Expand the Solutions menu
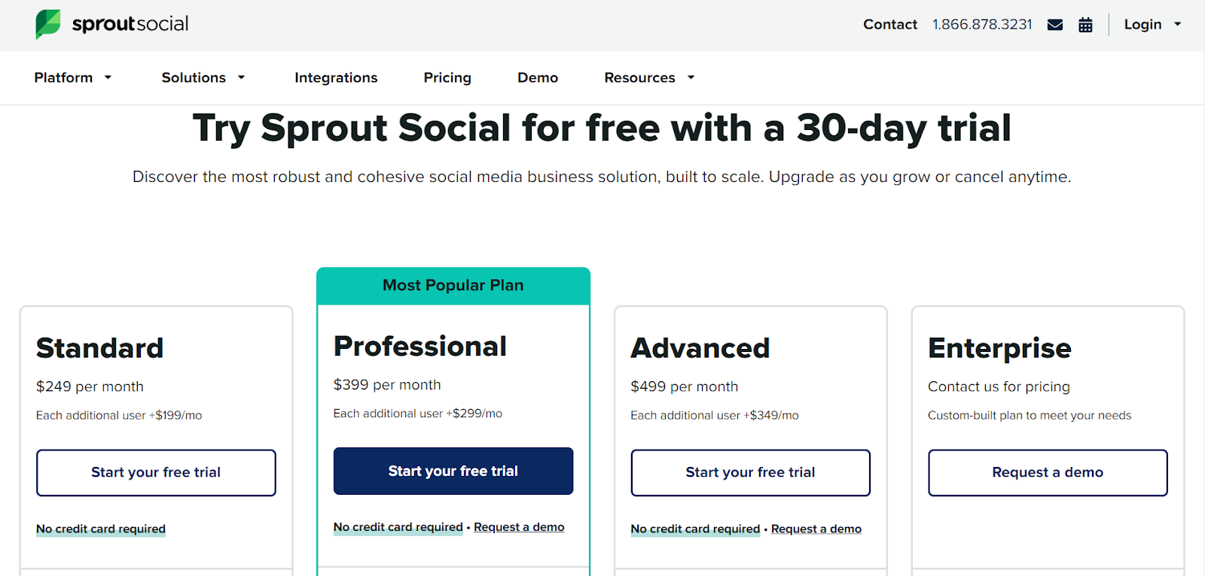1205x576 pixels. pyautogui.click(x=203, y=77)
